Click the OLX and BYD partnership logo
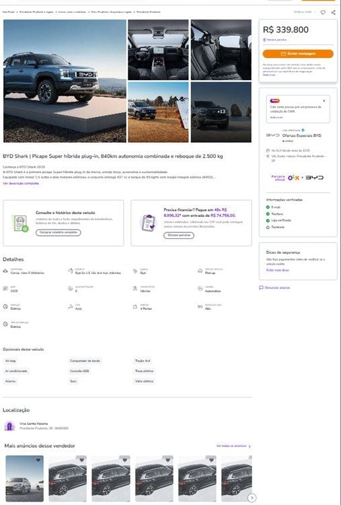This screenshot has height=505, width=341. pos(297,178)
